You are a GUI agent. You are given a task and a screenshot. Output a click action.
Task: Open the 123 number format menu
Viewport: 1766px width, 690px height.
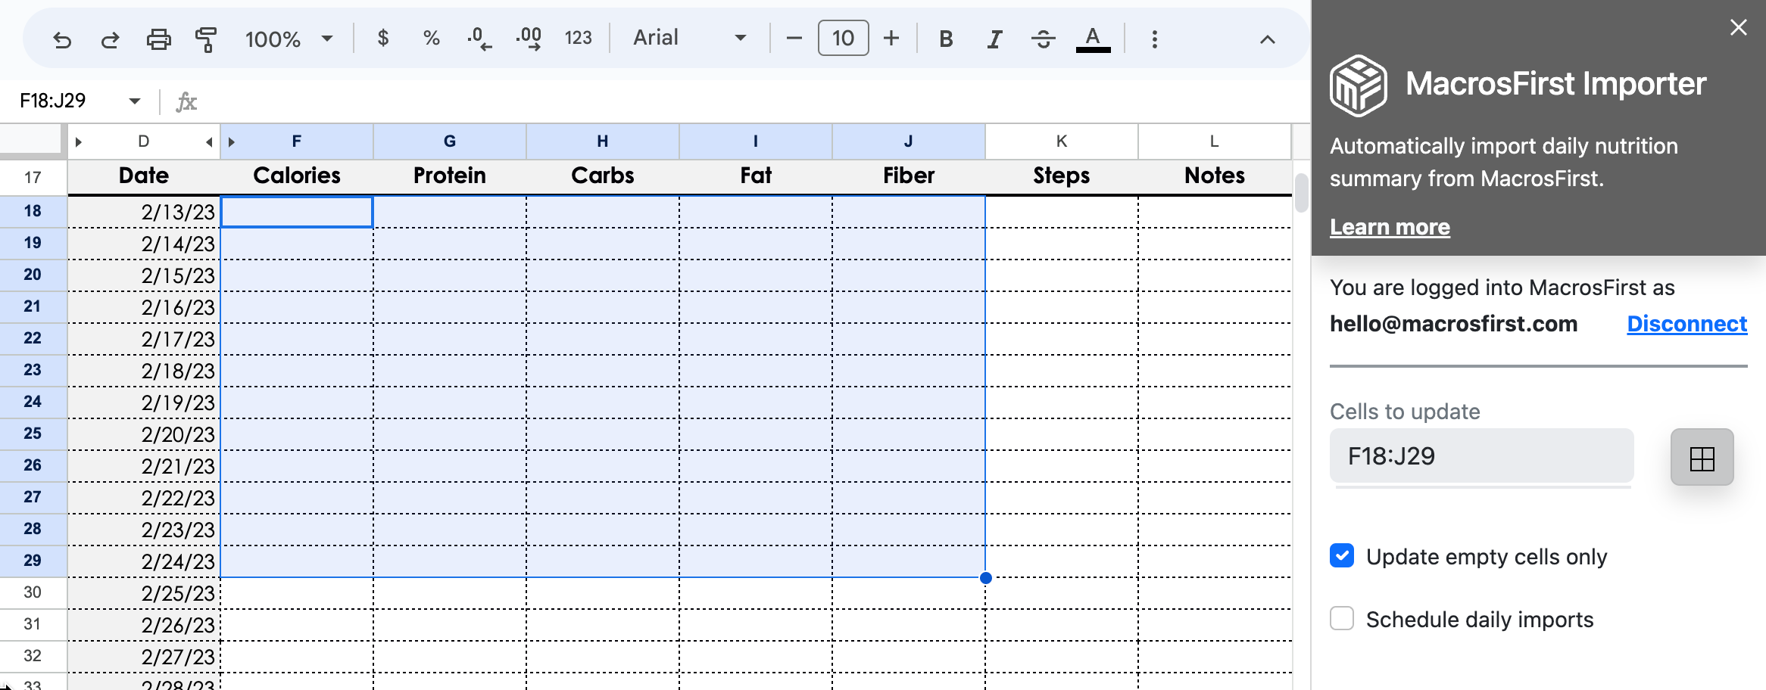click(578, 39)
